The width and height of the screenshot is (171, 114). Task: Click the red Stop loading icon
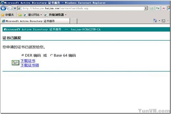164,8
